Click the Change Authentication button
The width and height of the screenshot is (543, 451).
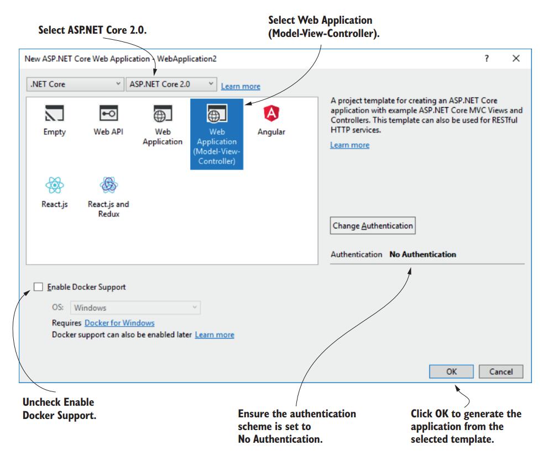click(373, 226)
